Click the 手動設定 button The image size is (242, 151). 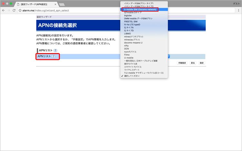coord(182,63)
